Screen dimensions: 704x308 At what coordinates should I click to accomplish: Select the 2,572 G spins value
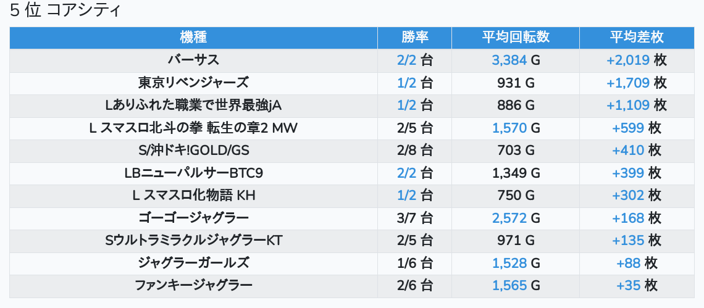[515, 218]
